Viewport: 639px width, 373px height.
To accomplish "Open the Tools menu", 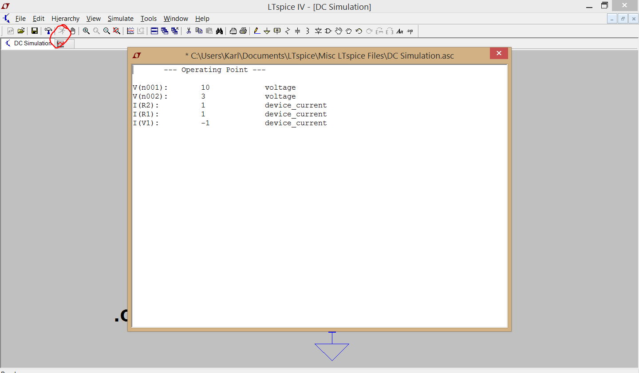I will [149, 19].
